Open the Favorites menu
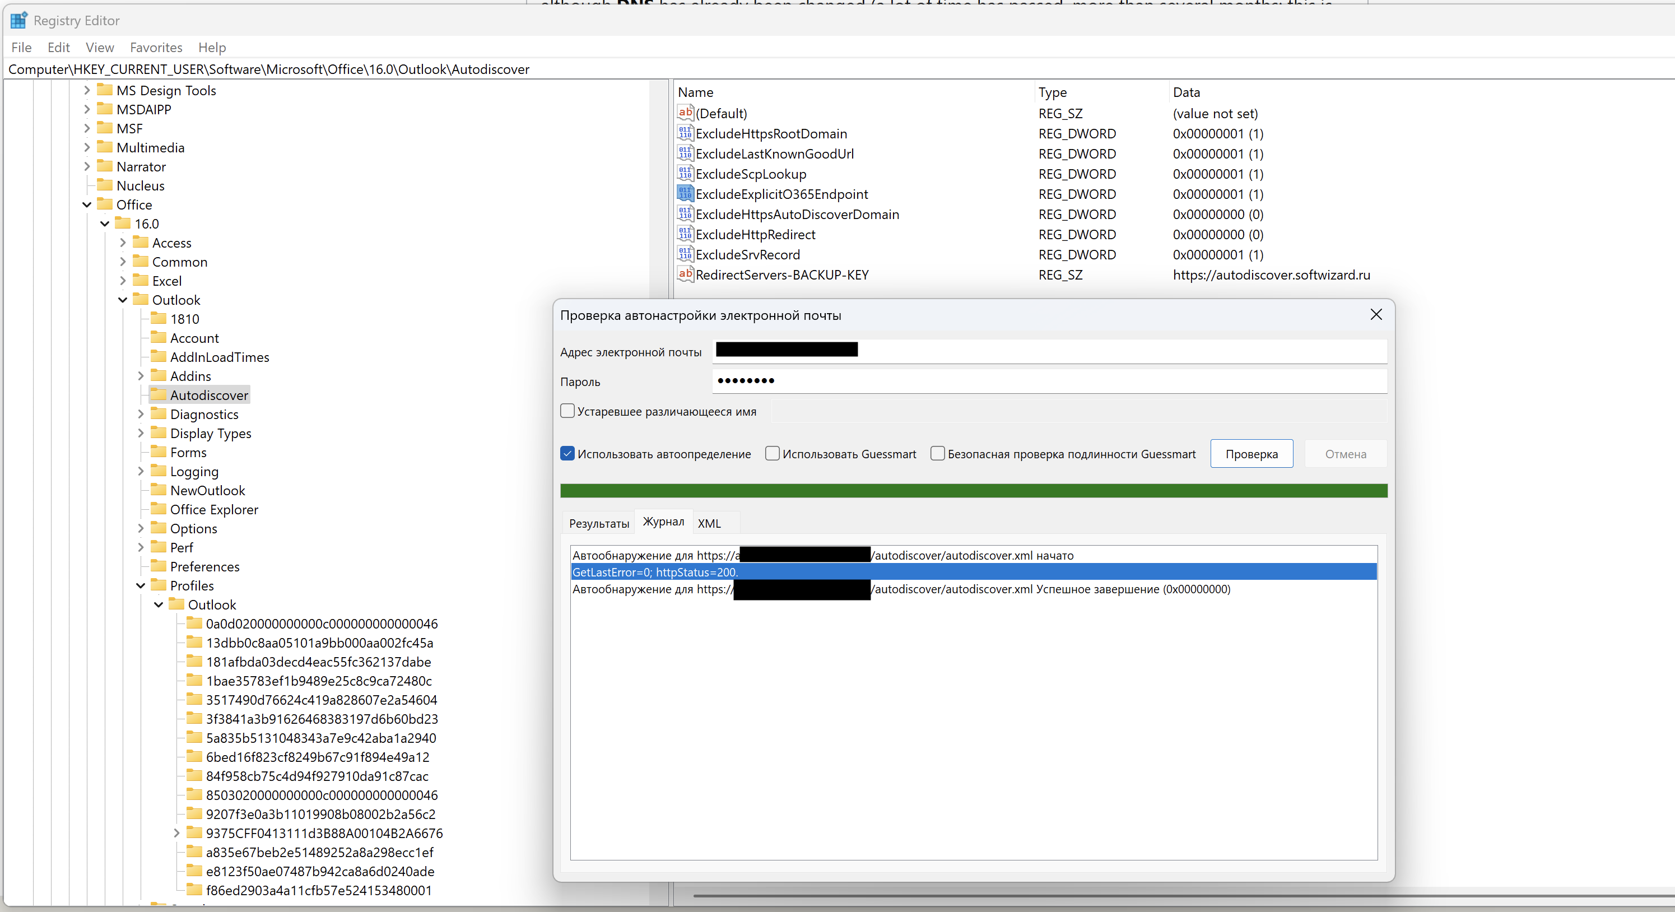 [156, 48]
